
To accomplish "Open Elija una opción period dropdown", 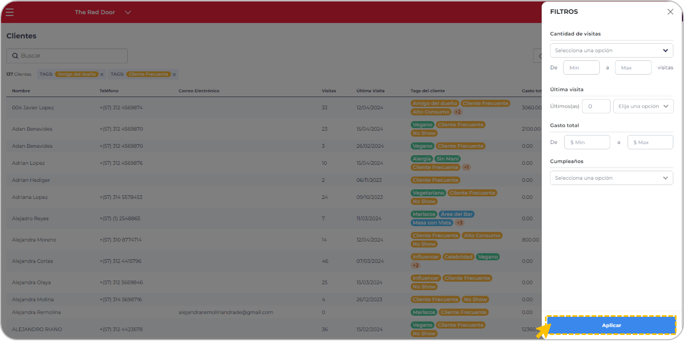I will [644, 106].
